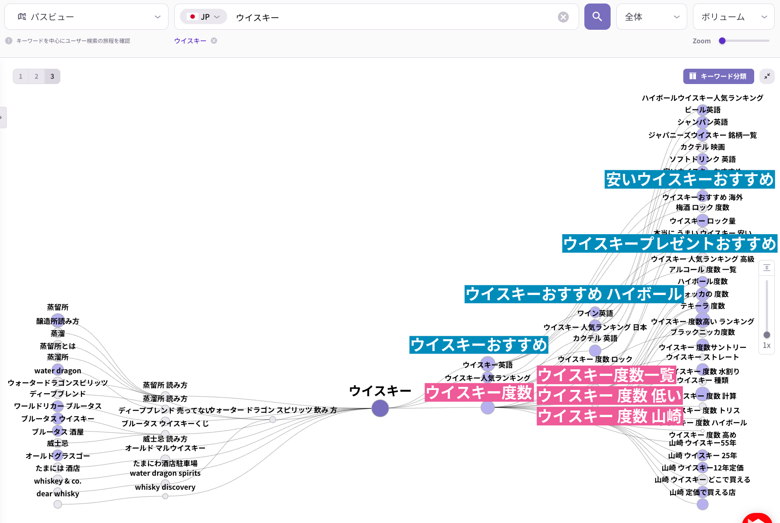Click the keyword search input field
Screen dimensions: 780x523
(394, 17)
